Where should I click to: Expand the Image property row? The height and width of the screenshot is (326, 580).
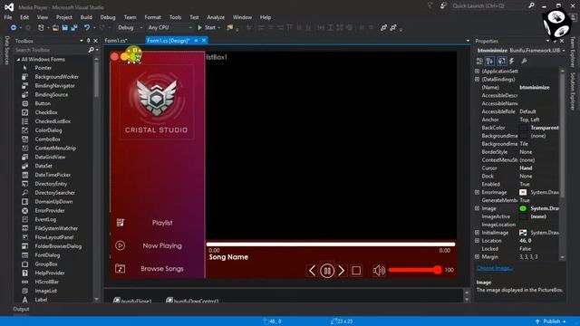pyautogui.click(x=478, y=208)
